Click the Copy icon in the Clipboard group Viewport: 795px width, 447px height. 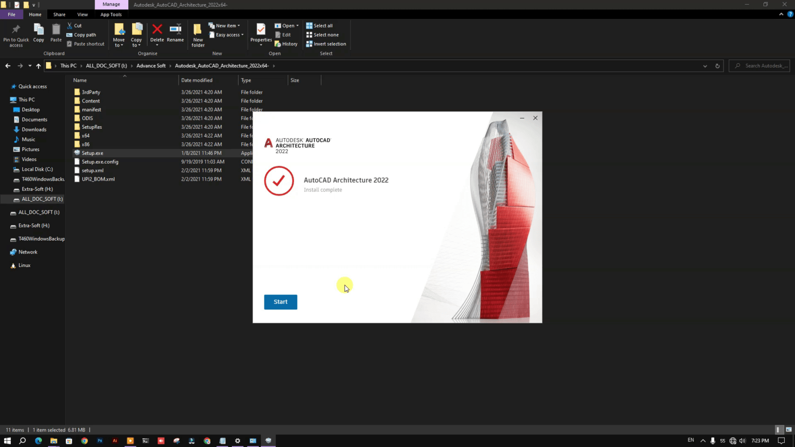click(38, 32)
